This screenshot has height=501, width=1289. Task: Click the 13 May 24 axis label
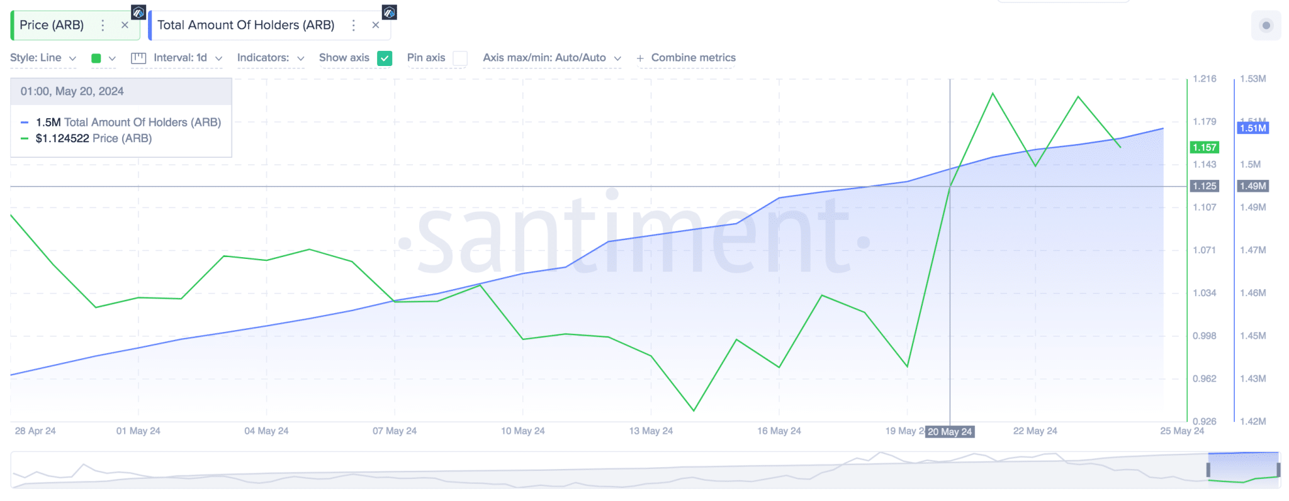point(651,431)
